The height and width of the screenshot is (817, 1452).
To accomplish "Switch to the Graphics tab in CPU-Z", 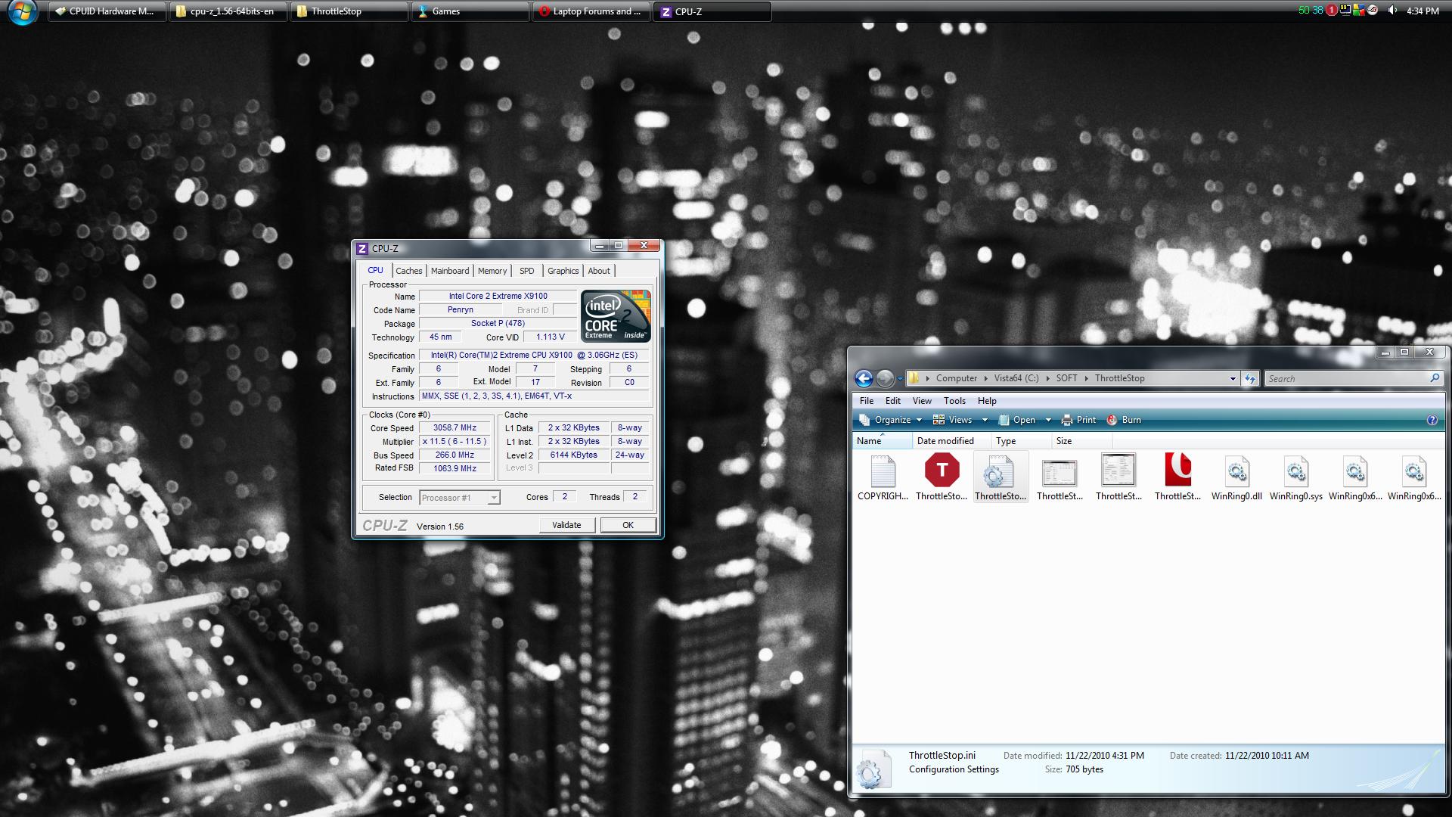I will point(563,271).
